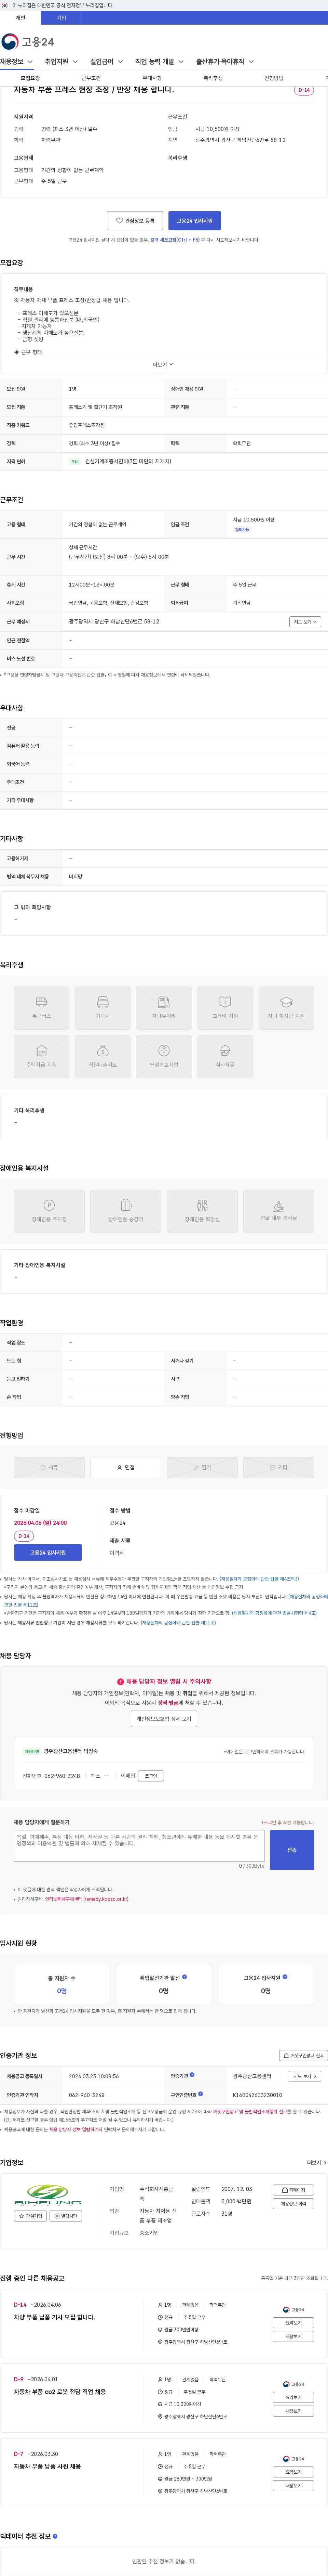Click info icon next to 구인인증번호
This screenshot has width=328, height=2576.
201,2094
